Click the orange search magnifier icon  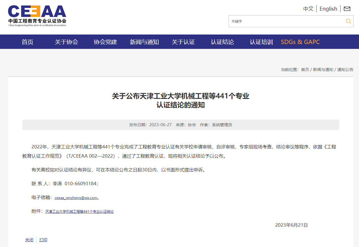[x=348, y=21]
